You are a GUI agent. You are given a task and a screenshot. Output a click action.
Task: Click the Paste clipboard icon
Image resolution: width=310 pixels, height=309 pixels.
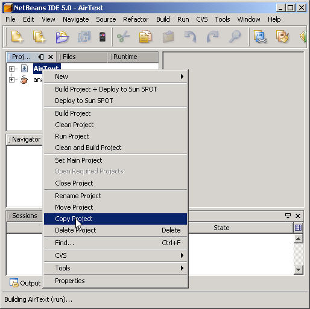[x=168, y=37]
